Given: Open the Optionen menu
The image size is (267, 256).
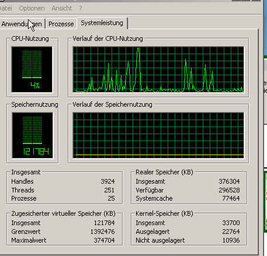Looking at the screenshot, I should pyautogui.click(x=32, y=8).
